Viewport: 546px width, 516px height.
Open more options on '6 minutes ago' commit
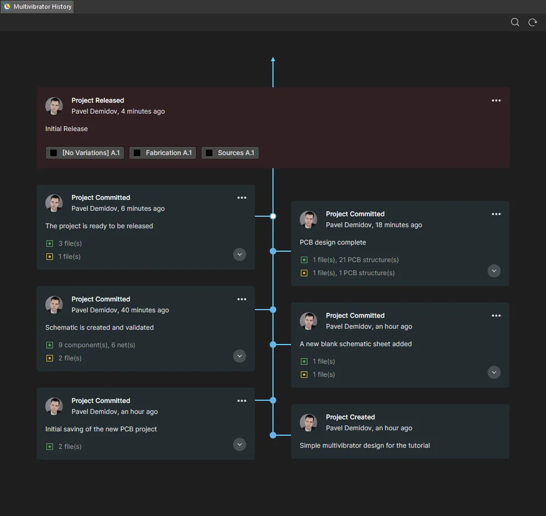(242, 198)
